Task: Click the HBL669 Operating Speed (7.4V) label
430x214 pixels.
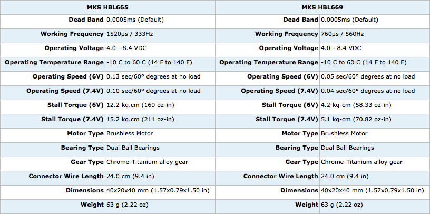Action: (280, 91)
